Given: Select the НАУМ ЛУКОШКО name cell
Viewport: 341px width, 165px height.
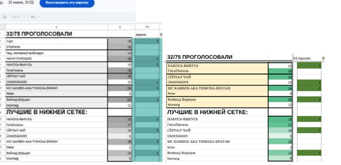Looking at the screenshot, I should click(x=57, y=59).
